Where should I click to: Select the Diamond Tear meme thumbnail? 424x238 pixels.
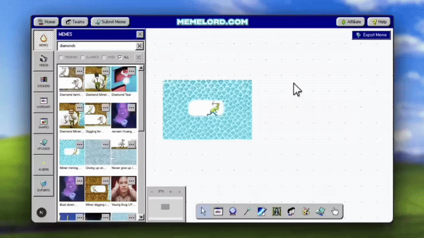click(124, 79)
